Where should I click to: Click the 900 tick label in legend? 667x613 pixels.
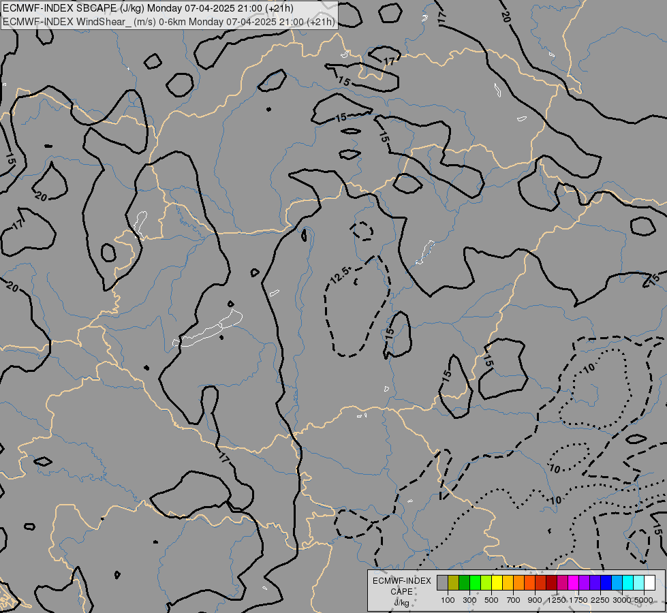pos(535,600)
